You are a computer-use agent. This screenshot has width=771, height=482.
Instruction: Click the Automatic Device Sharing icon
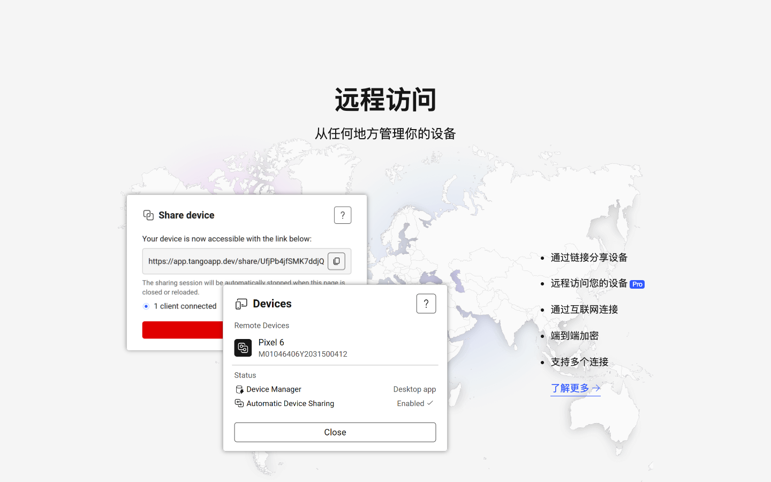click(x=239, y=403)
